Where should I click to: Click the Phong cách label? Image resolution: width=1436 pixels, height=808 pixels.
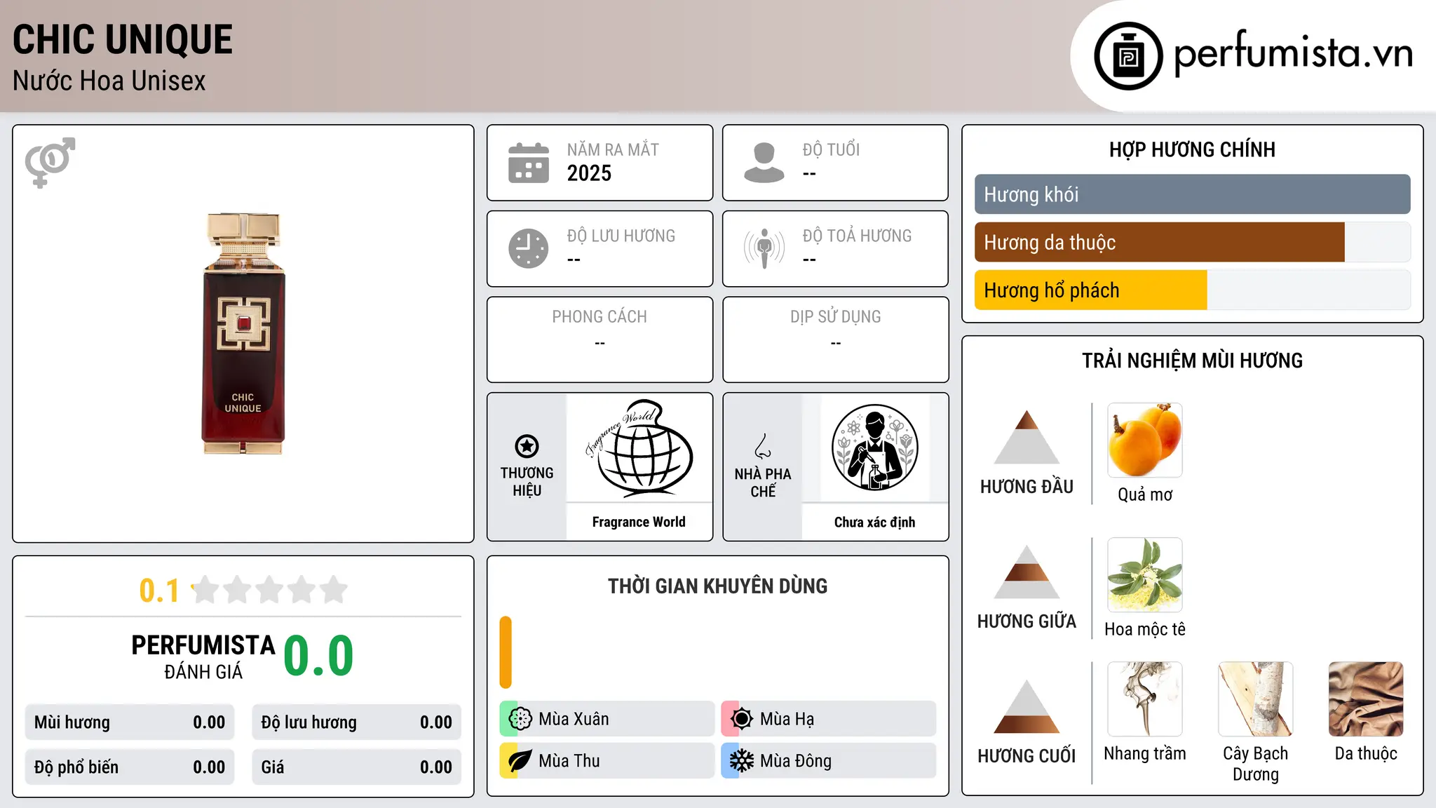point(600,317)
